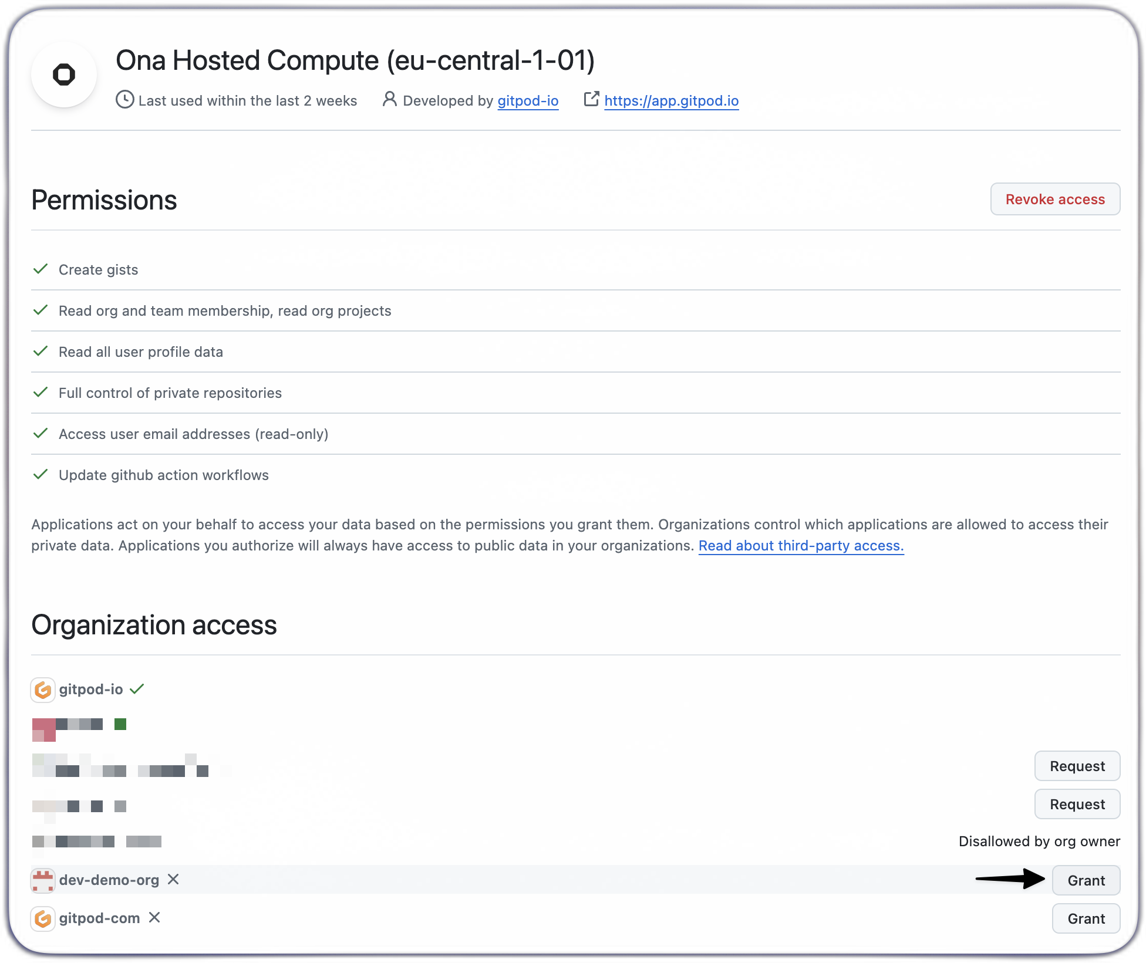Click the gitpod-io organization avatar

42,690
